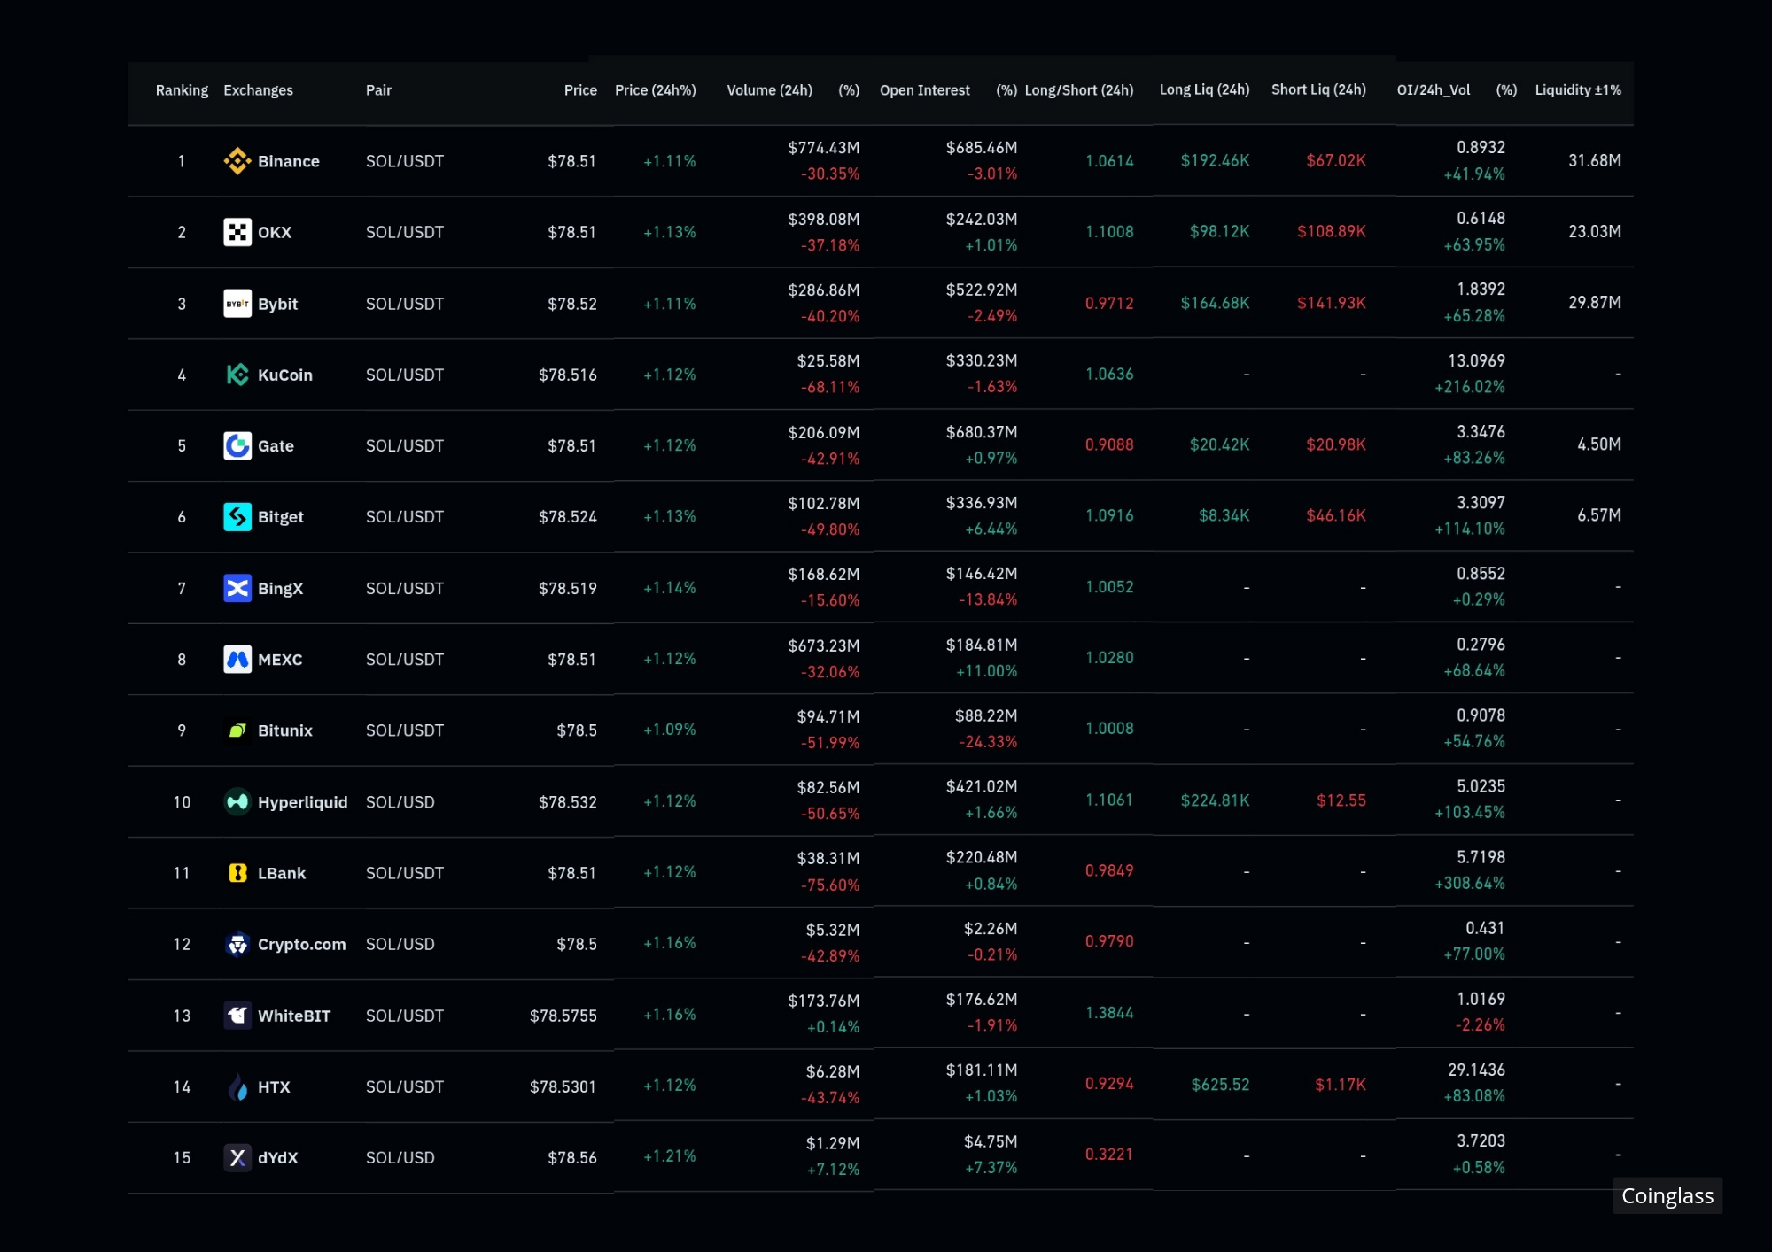Click the dYdX exchange logo icon
1772x1252 pixels.
(x=237, y=1157)
